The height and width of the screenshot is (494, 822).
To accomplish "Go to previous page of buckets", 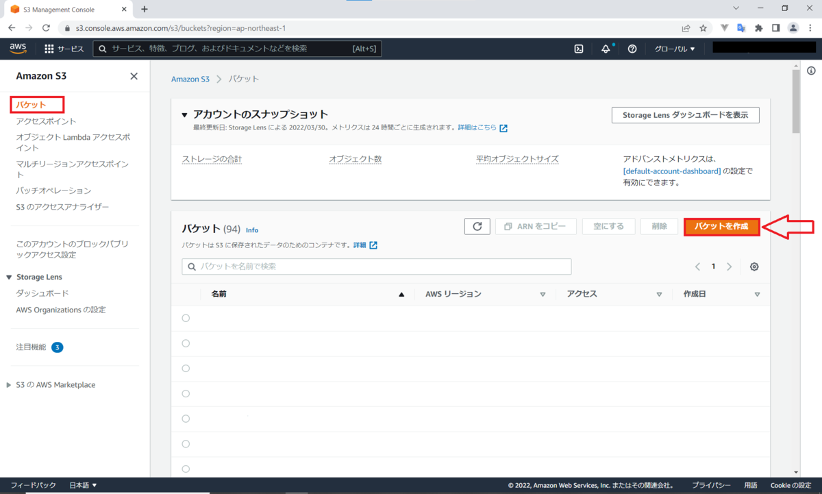I will tap(697, 267).
